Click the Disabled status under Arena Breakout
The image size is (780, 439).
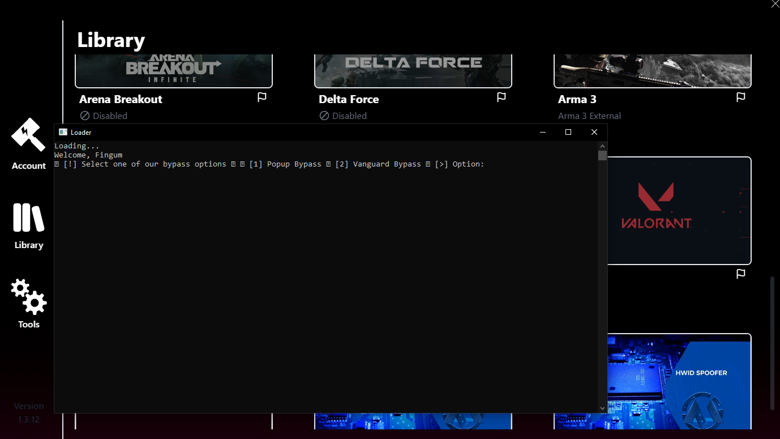point(104,116)
